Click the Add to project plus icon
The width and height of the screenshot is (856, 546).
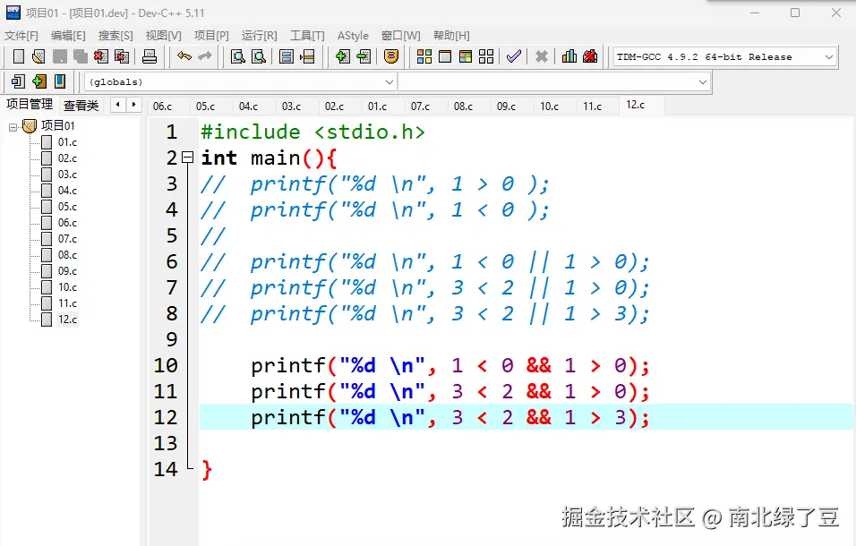343,56
